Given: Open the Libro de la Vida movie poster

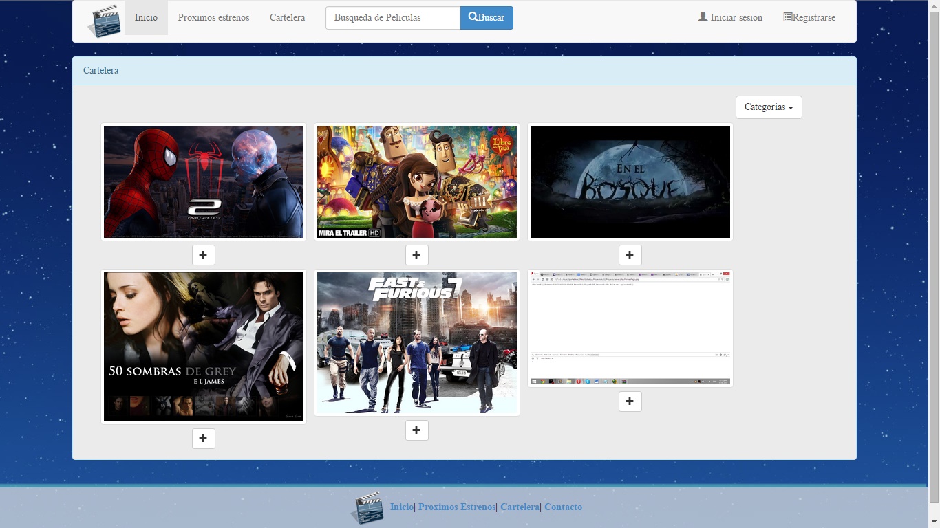Looking at the screenshot, I should (x=417, y=182).
